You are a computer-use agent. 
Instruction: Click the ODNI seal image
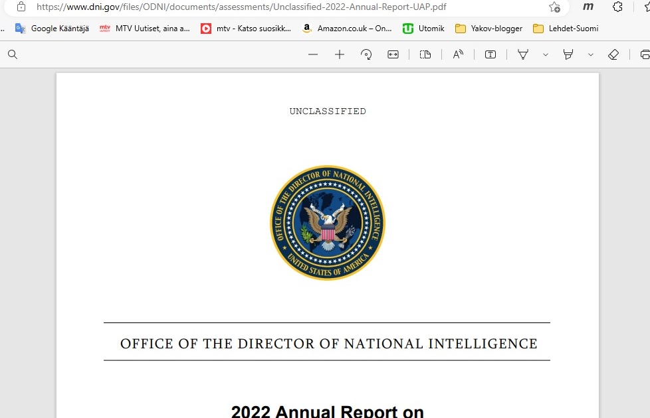pyautogui.click(x=328, y=223)
